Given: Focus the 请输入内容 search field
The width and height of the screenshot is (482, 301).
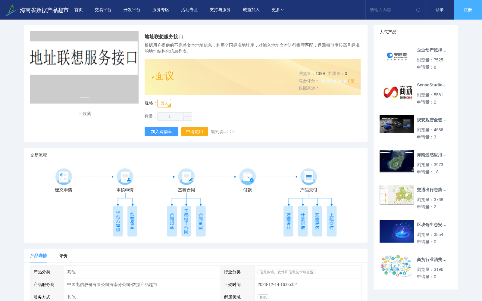Looking at the screenshot, I should pos(391,10).
